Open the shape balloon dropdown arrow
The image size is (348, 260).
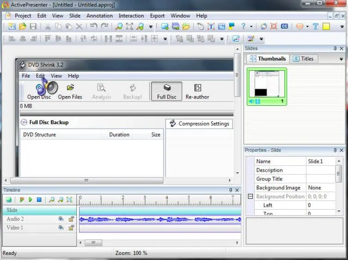tap(307, 27)
